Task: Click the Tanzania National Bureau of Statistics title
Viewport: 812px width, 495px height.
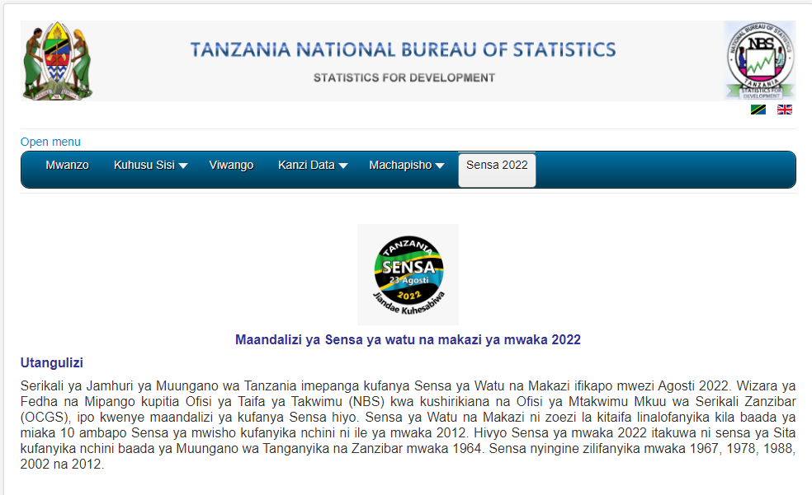Action: coord(403,49)
